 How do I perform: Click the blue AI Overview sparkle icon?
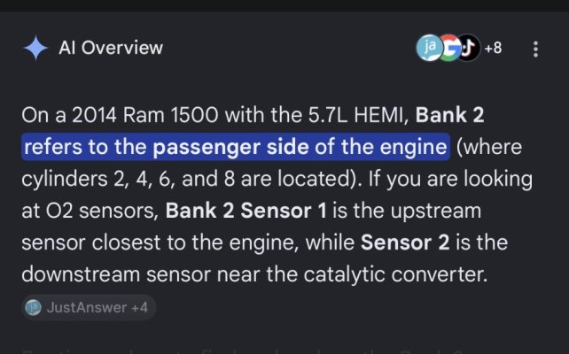pos(35,48)
